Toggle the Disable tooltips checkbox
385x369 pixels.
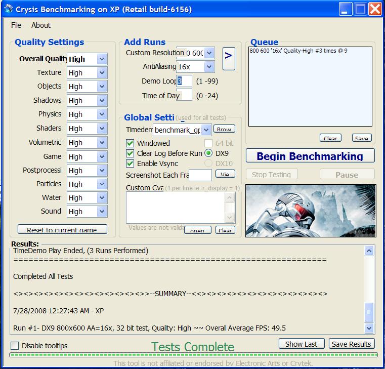click(x=15, y=346)
